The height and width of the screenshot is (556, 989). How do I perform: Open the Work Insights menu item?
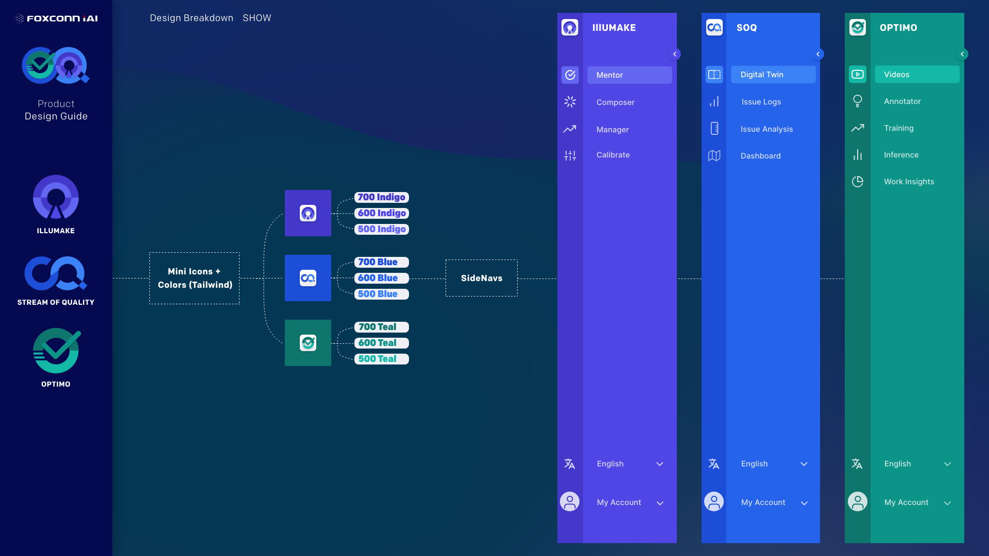[909, 182]
